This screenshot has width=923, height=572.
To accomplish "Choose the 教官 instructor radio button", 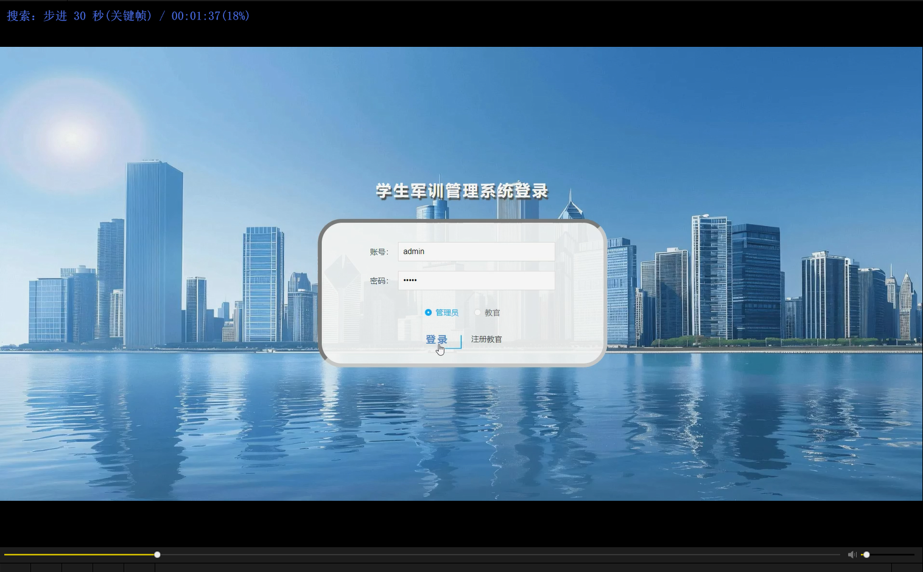I will click(478, 312).
